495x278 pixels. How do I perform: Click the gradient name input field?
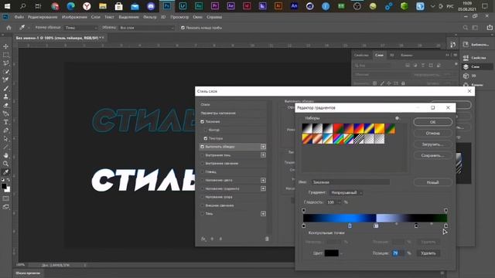coord(350,182)
